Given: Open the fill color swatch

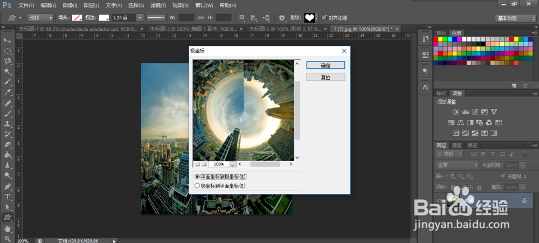Looking at the screenshot, I should click(x=77, y=18).
